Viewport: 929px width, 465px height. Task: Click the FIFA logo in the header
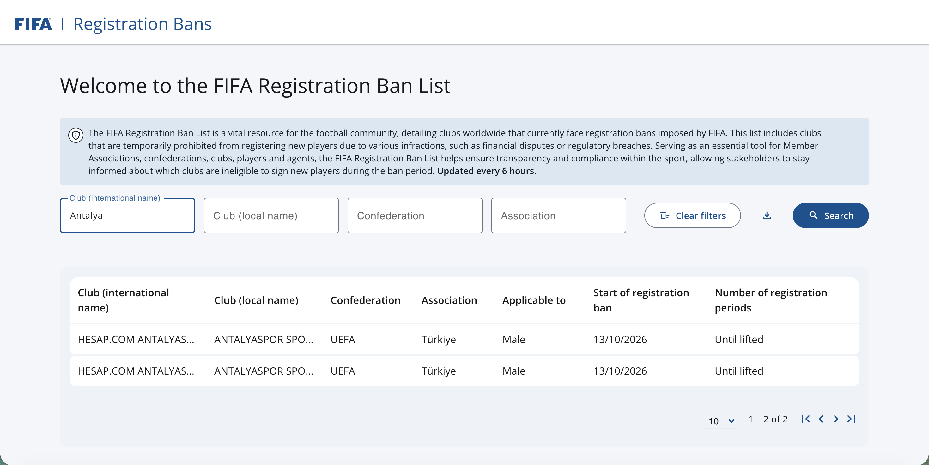[x=33, y=24]
